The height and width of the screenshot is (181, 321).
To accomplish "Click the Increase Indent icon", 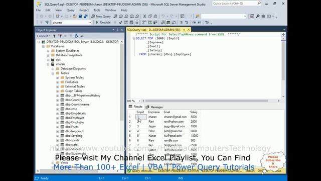I will click(199, 22).
